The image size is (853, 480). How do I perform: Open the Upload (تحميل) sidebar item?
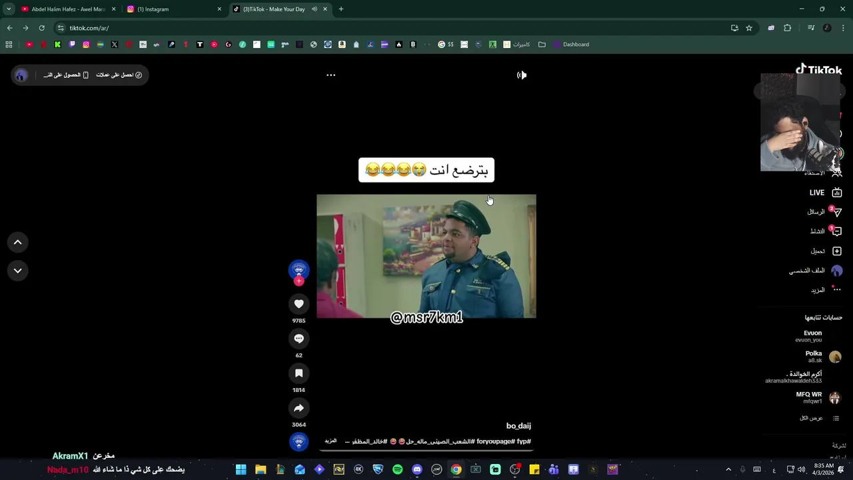click(x=826, y=251)
